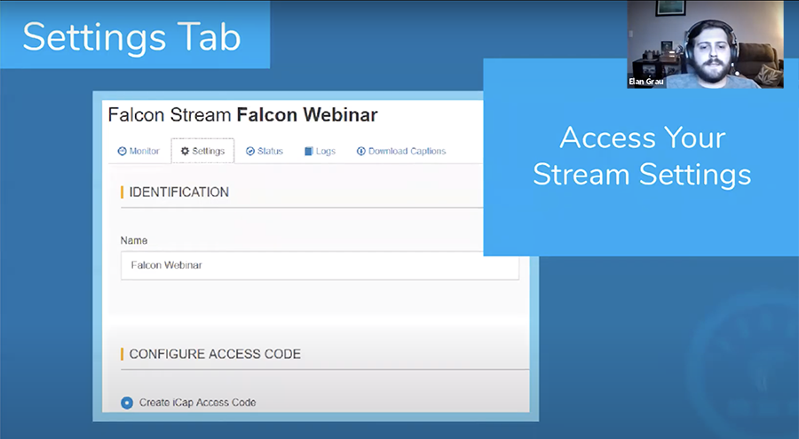Viewport: 799px width, 439px height.
Task: Open the Logs tab label
Action: (325, 152)
